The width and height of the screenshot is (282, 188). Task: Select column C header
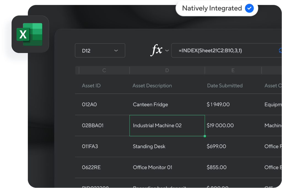[104, 70]
